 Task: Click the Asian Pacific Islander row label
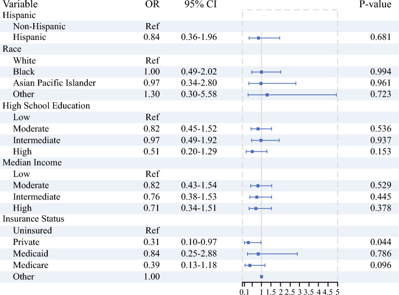pos(55,83)
